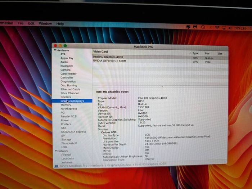This screenshot has width=252, height=189.
Task: Toggle sort arrow in Video Card header
Action: pos(190,53)
